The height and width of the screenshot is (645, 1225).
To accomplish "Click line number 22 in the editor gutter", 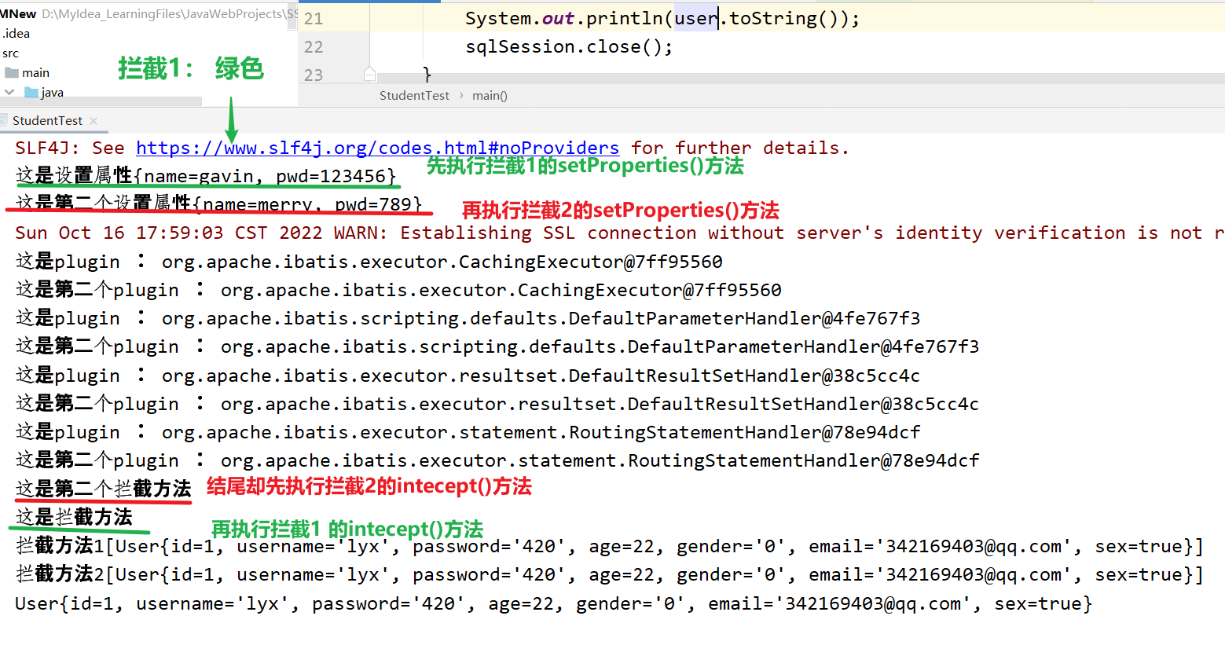I will tap(313, 46).
